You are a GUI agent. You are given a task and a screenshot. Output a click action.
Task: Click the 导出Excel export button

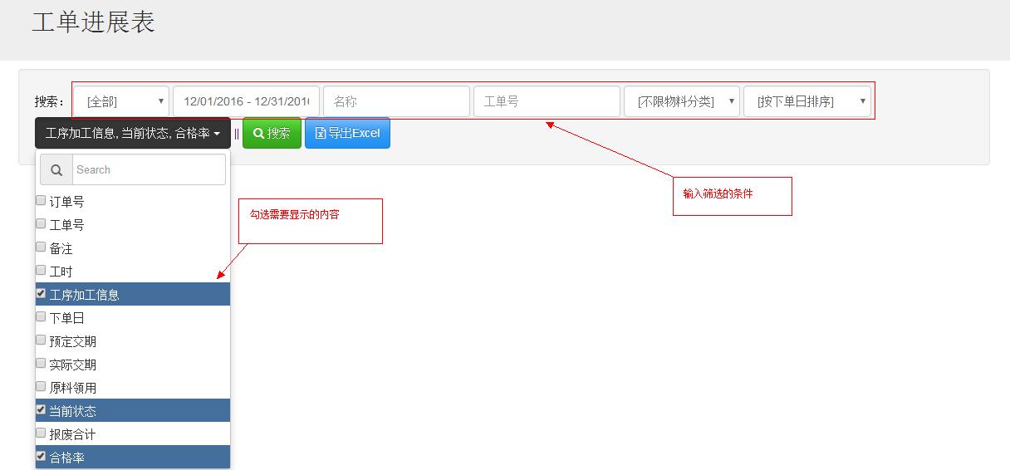click(x=347, y=133)
